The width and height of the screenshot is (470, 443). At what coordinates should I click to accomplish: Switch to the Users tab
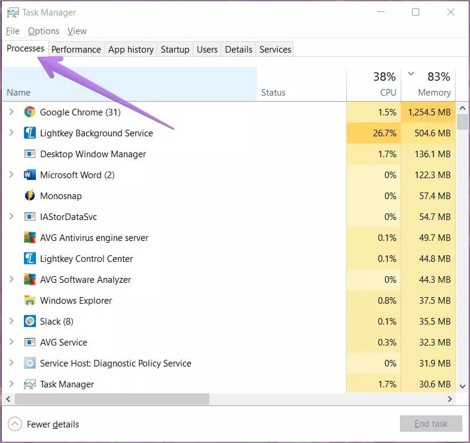[207, 50]
